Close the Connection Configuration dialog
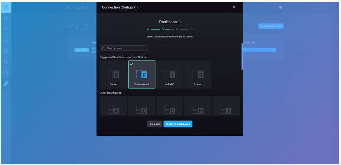Viewport: 341px width, 165px height. pyautogui.click(x=234, y=7)
